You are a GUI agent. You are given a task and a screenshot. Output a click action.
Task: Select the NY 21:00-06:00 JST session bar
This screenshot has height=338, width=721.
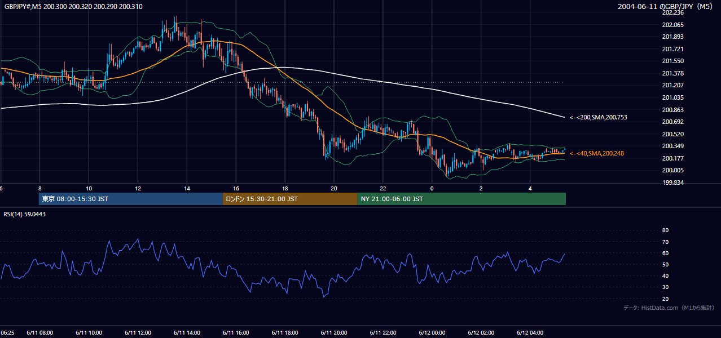[461, 199]
